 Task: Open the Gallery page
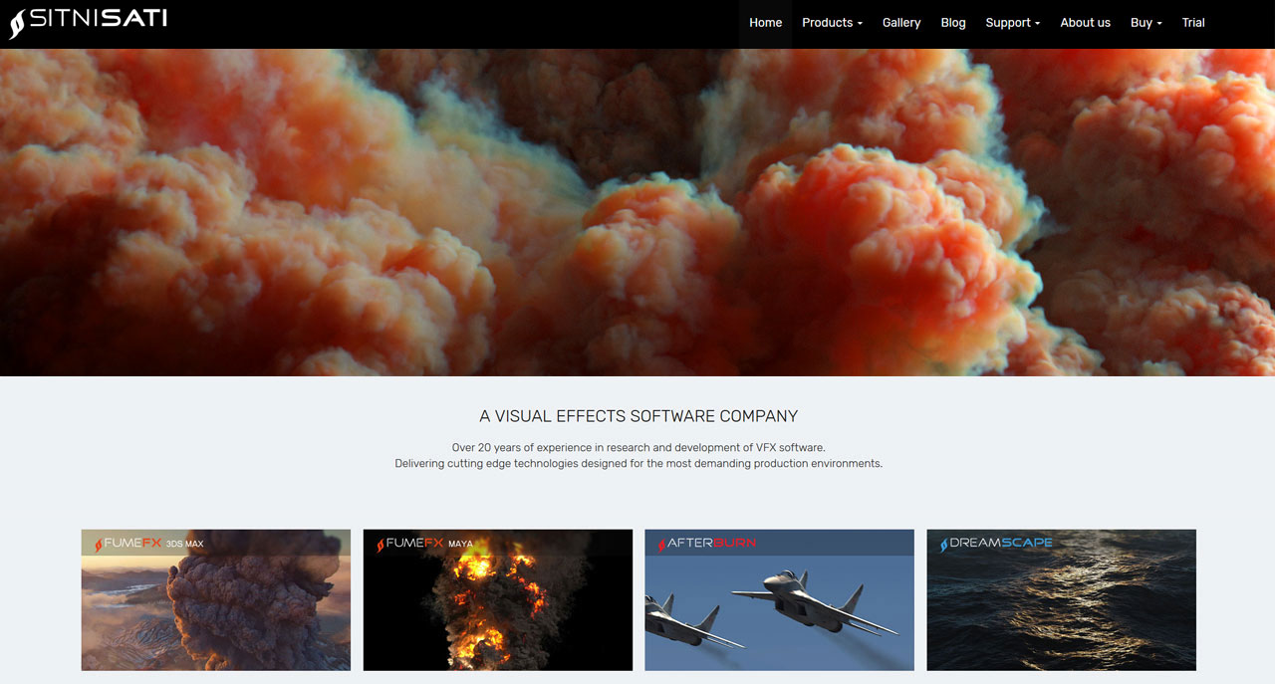point(901,23)
